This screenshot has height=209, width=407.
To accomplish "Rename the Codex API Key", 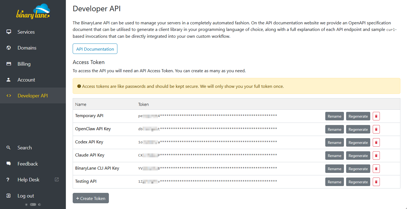I will click(334, 142).
